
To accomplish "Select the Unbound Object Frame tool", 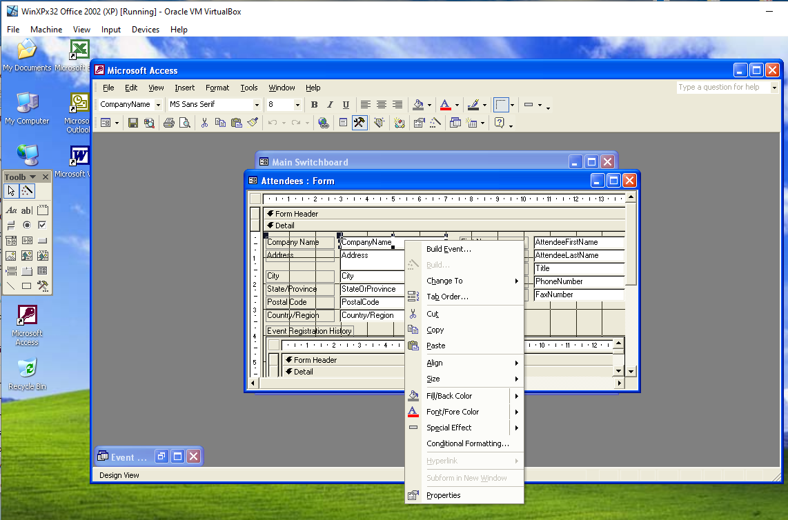I will (27, 256).
